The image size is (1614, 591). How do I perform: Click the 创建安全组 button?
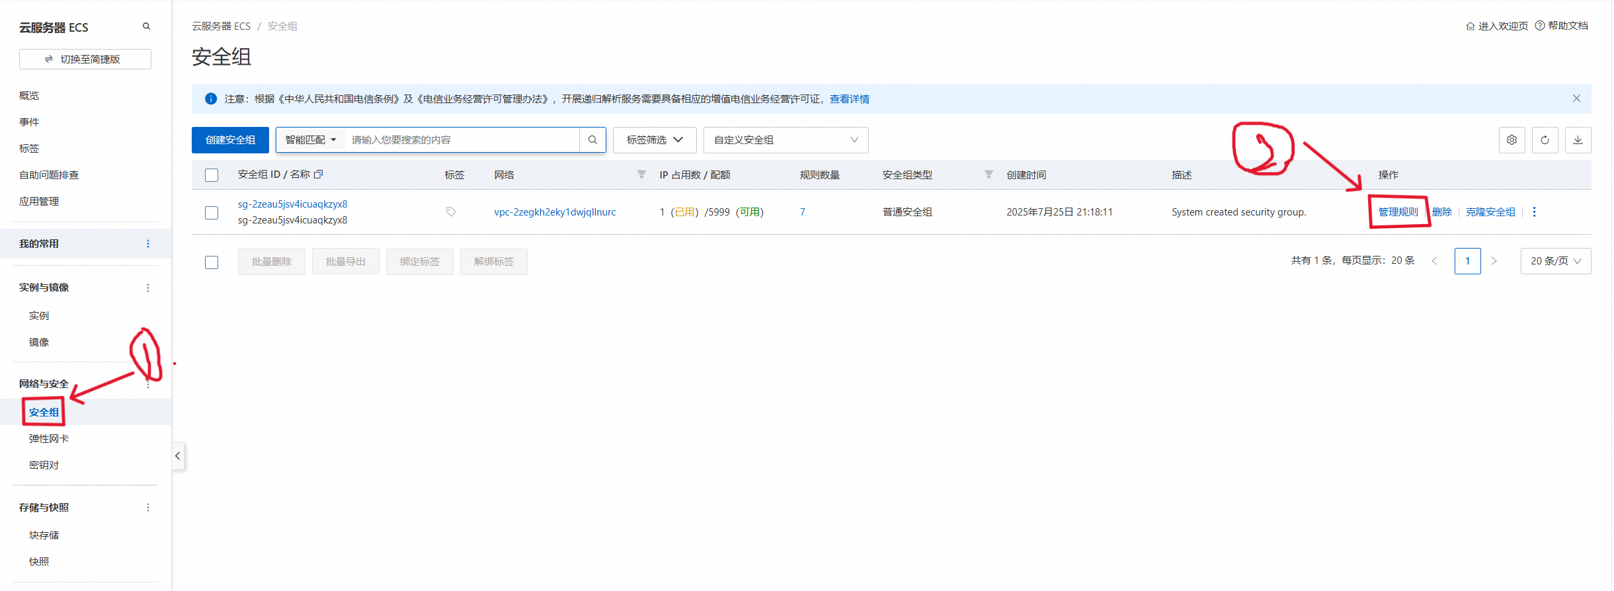230,140
